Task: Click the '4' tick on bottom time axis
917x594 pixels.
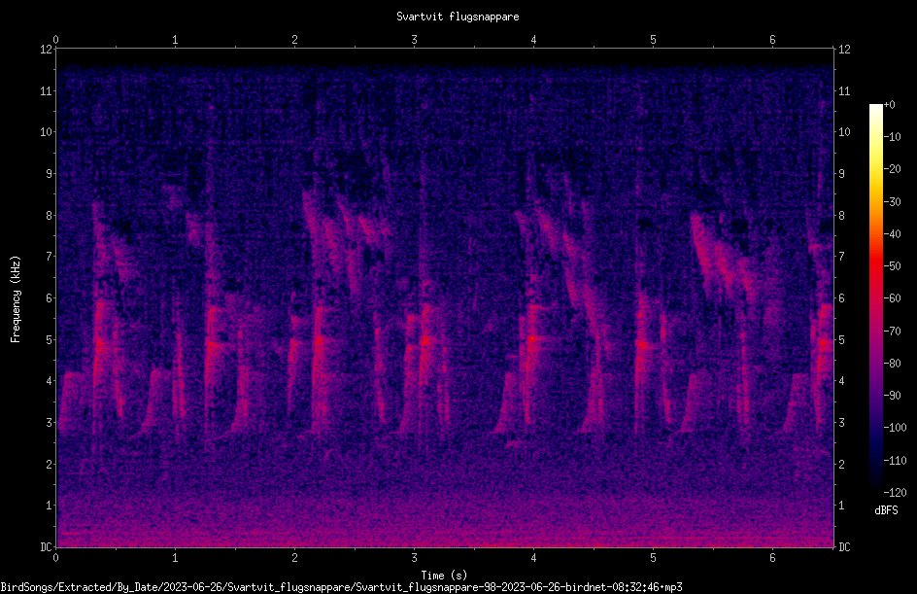Action: (533, 558)
